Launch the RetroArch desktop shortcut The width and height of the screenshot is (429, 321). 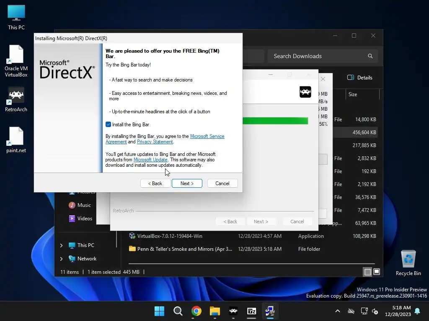[16, 99]
